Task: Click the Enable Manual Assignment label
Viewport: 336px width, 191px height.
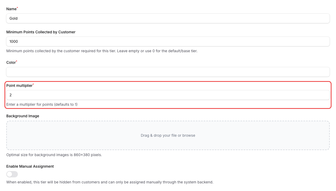Action: click(30, 166)
